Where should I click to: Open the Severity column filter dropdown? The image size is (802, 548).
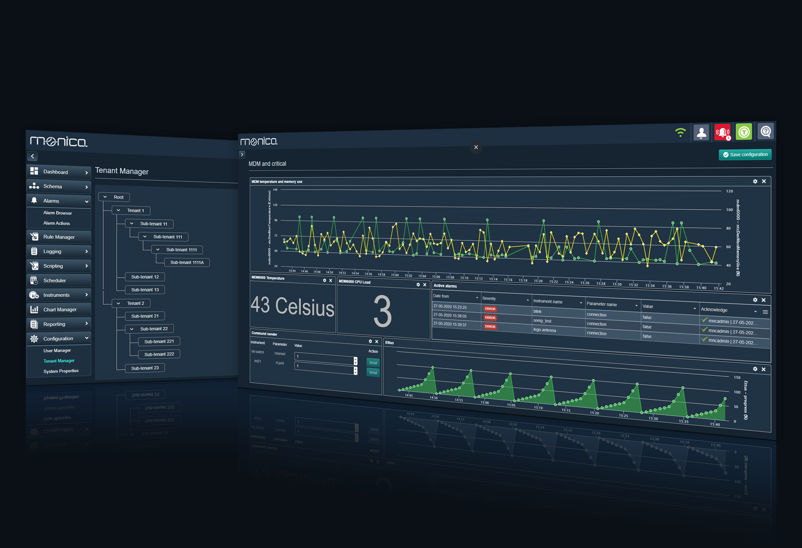pos(528,300)
